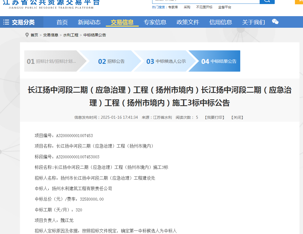Image resolution: width=303 pixels, height=234 pixels.
Task: Open the 新闻动态 navigation tab
Action: pos(89,22)
